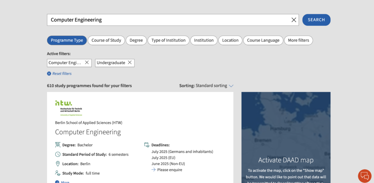This screenshot has width=374, height=183.
Task: Open the Programme Type filter
Action: point(67,40)
